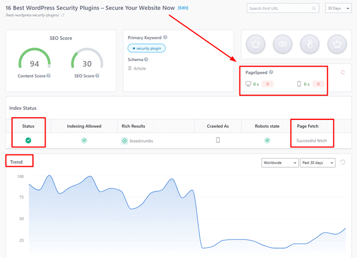Expand the Past 30 days dropdown
Screen dimensions: 357x258
tap(317, 163)
